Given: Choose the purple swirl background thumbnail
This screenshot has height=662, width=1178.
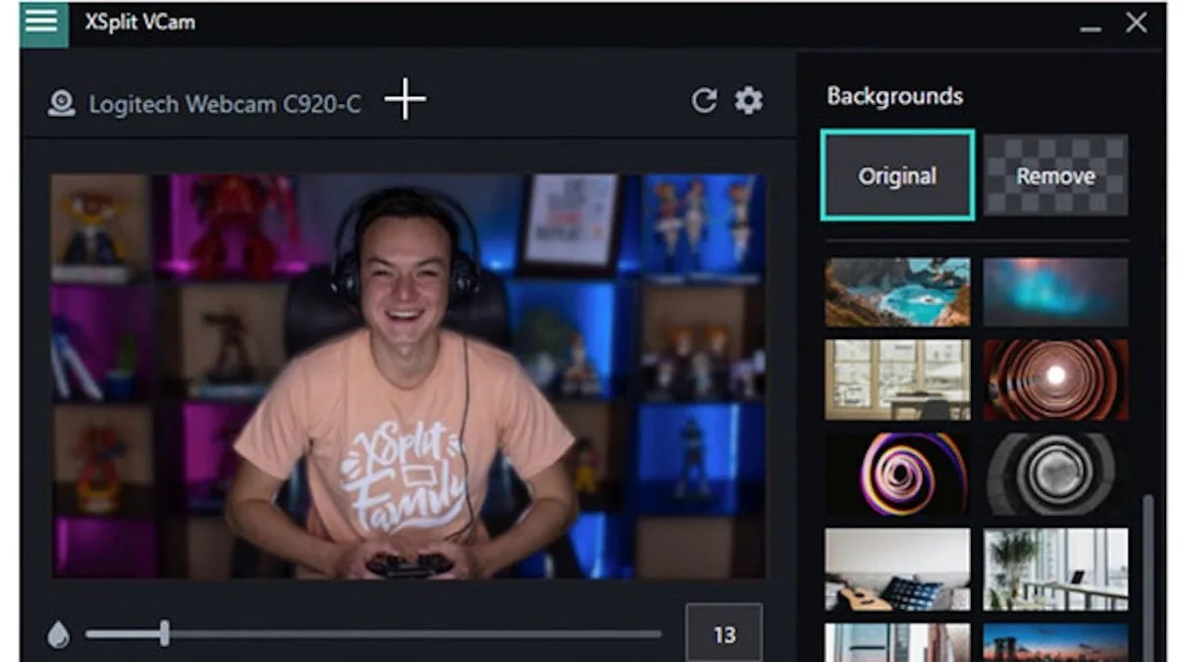Looking at the screenshot, I should point(897,474).
